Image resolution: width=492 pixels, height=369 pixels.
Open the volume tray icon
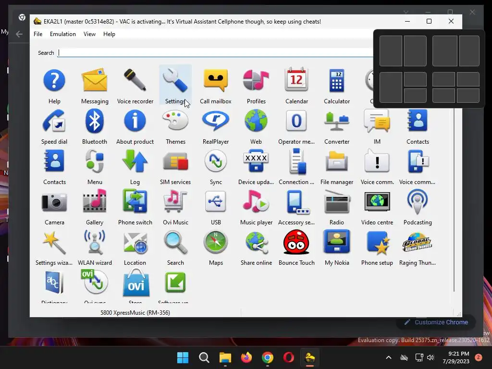430,357
